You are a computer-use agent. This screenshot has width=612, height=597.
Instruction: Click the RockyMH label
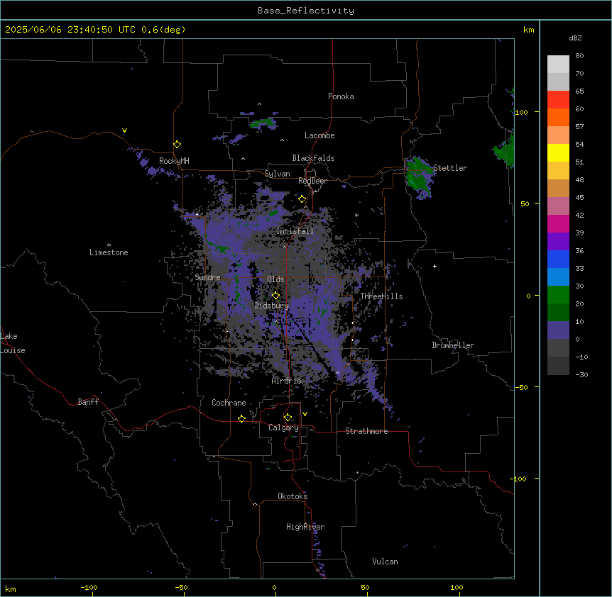click(x=174, y=161)
